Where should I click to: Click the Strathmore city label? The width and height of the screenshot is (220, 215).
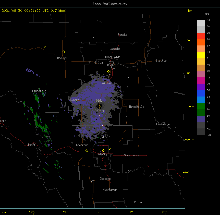click(x=132, y=155)
